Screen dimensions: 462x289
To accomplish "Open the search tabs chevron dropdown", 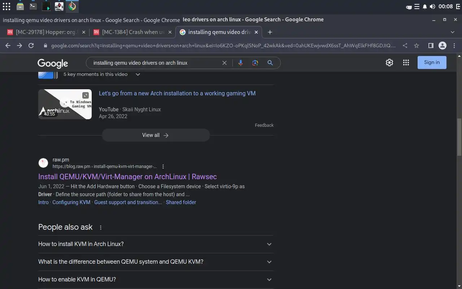I will point(453,32).
